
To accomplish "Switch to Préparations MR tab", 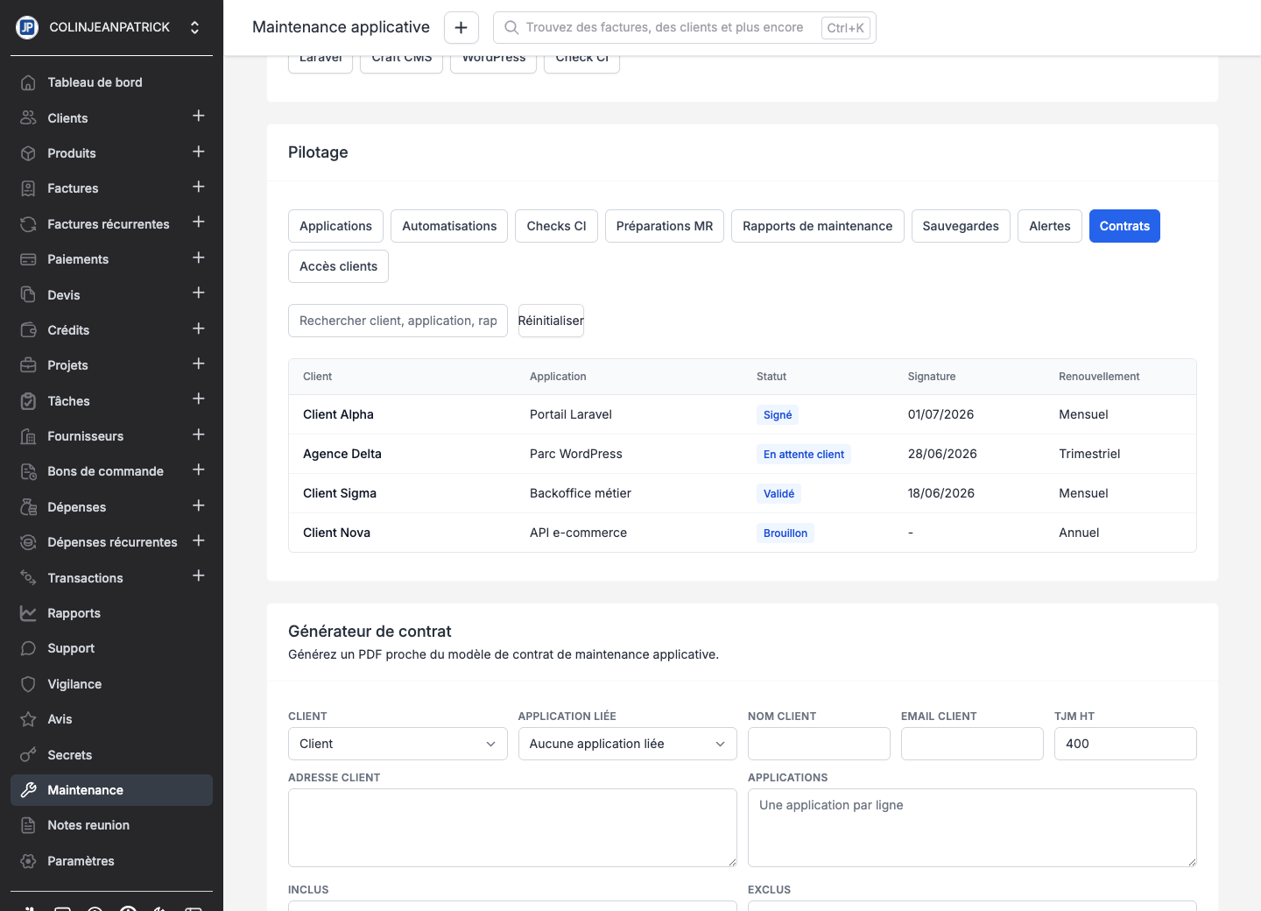I will point(665,226).
